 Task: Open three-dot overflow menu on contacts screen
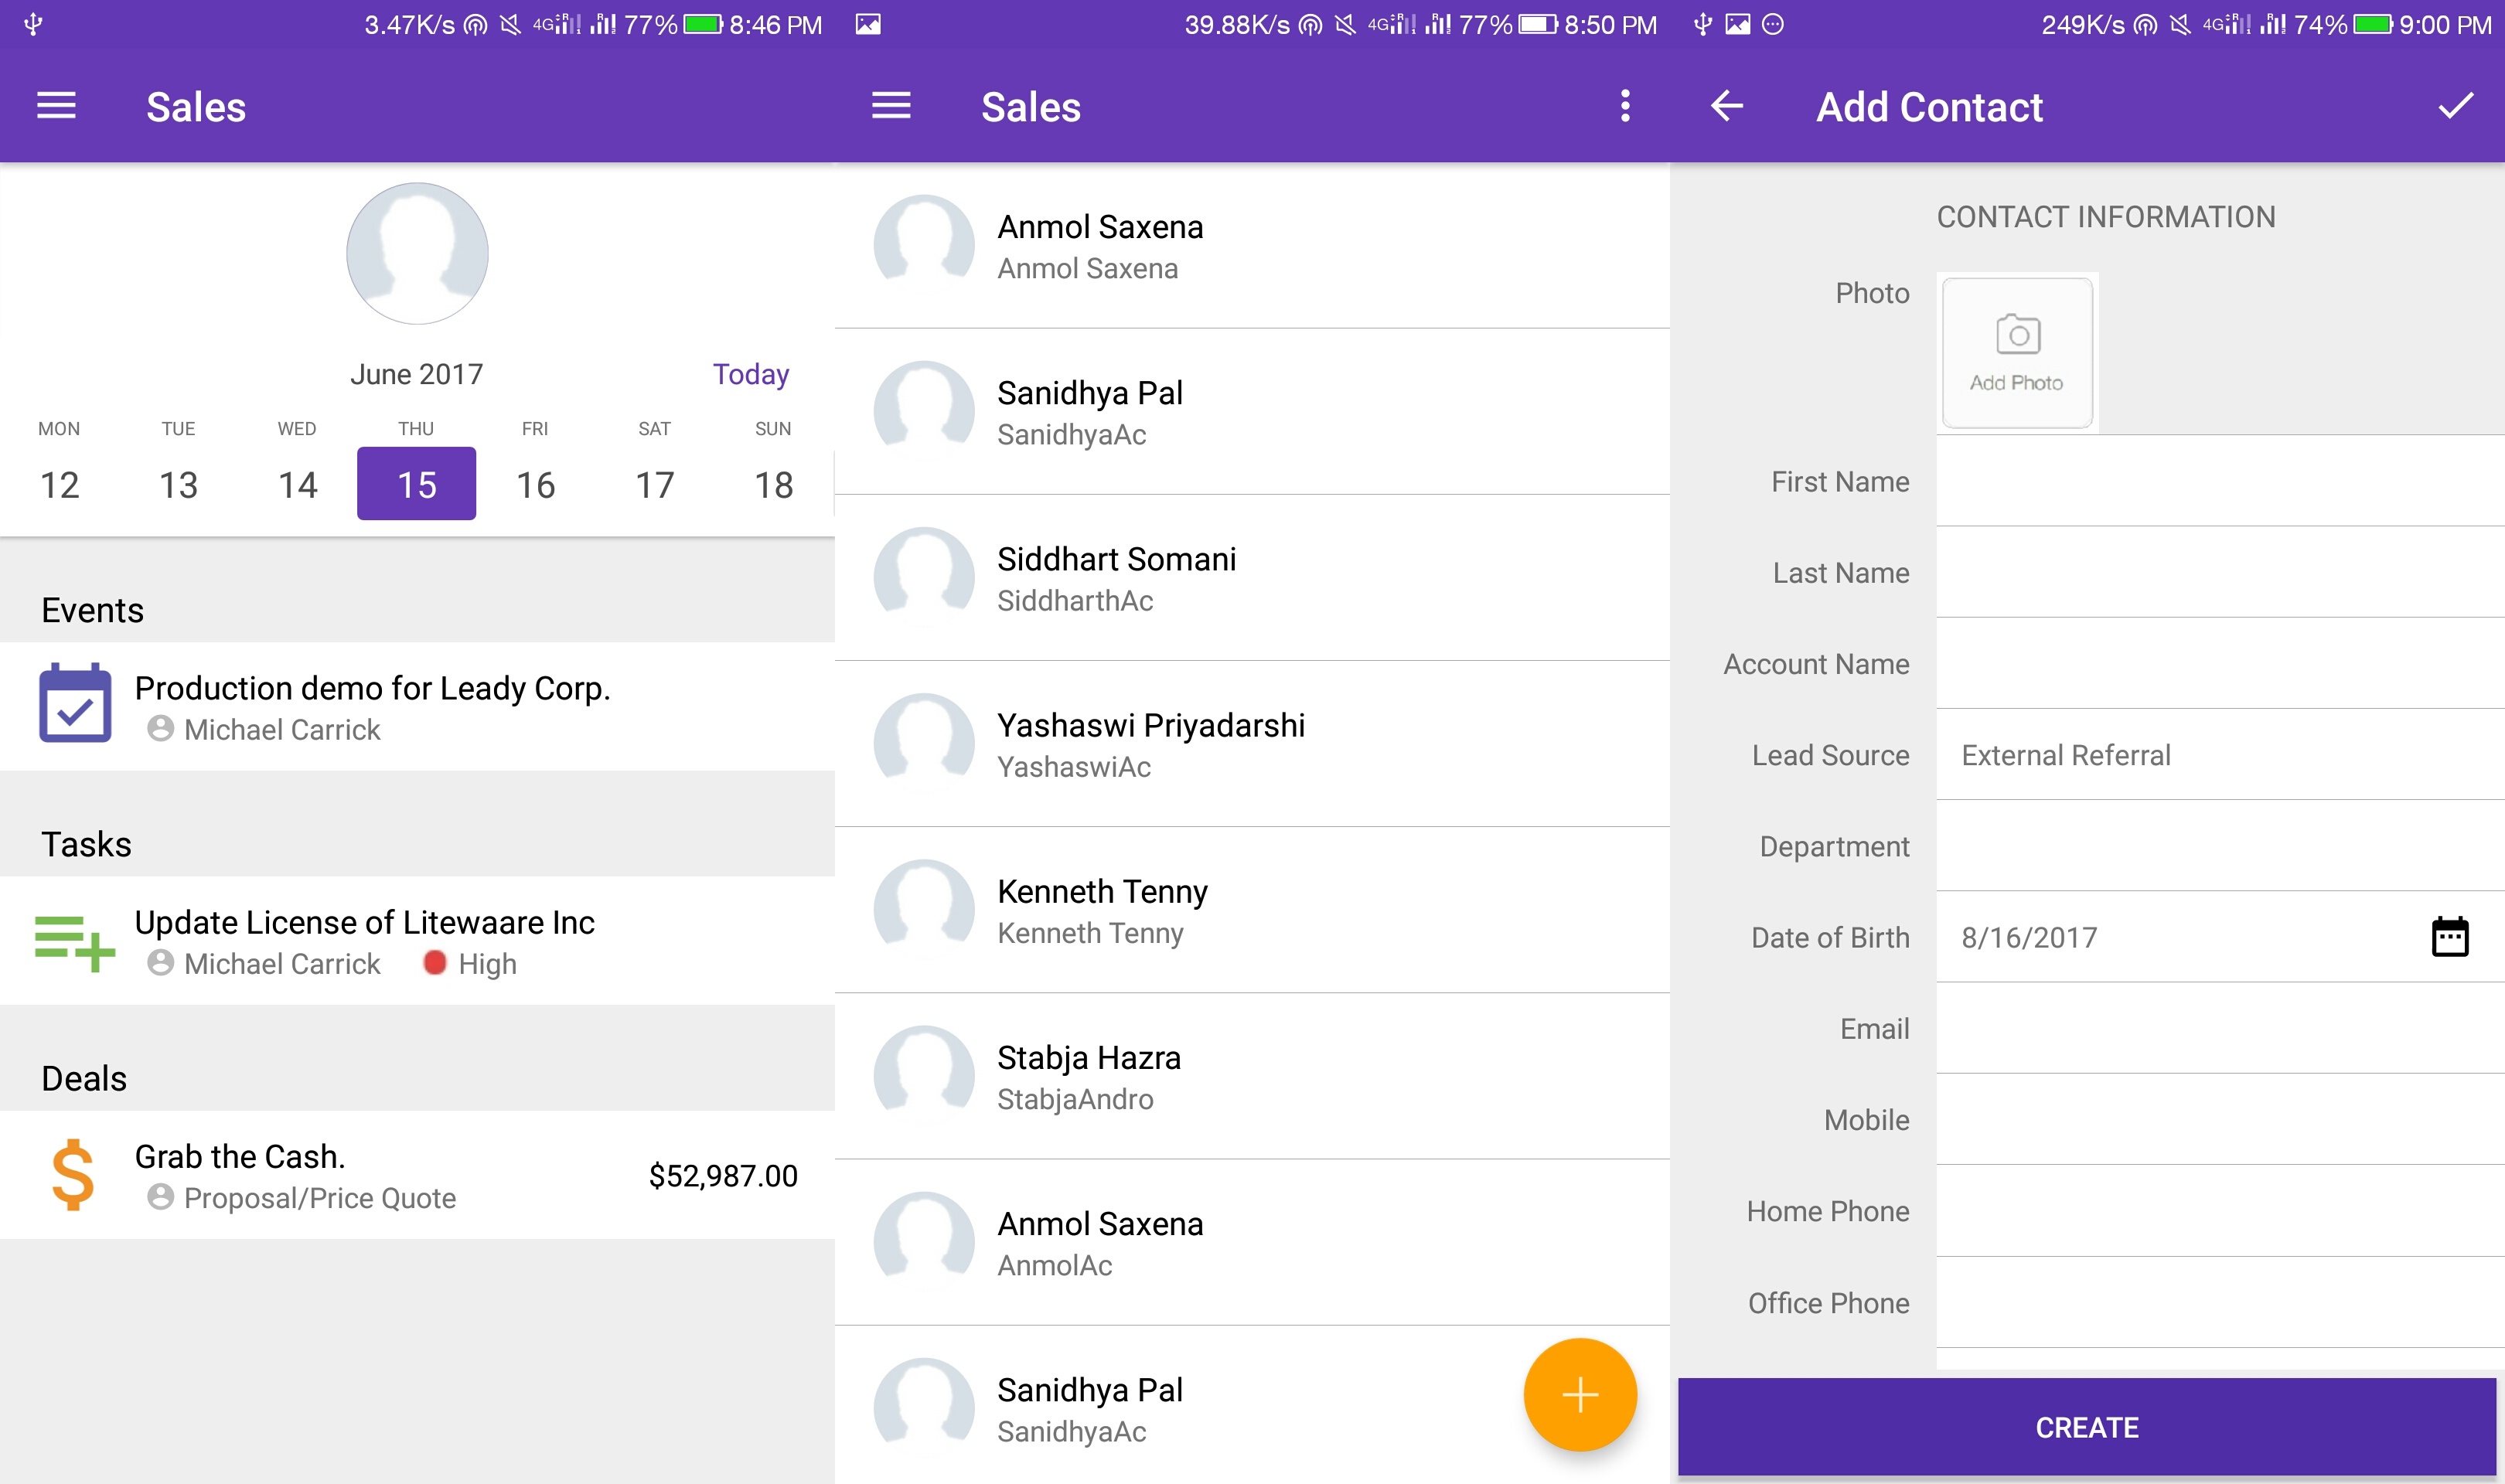tap(1625, 106)
